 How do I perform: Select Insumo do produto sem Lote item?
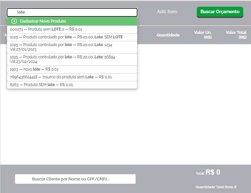(x=61, y=77)
